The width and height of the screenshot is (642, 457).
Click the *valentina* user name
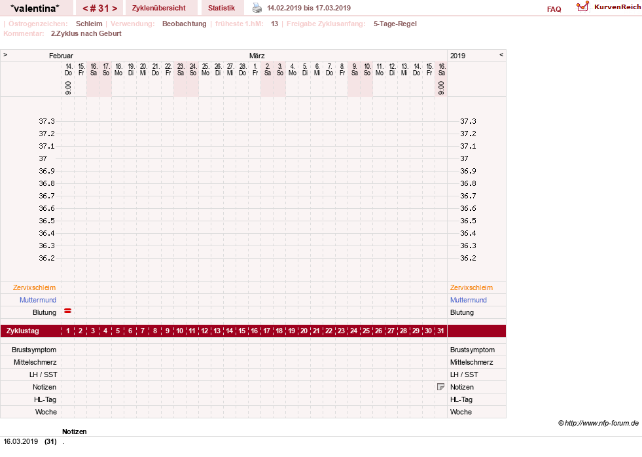(x=35, y=8)
